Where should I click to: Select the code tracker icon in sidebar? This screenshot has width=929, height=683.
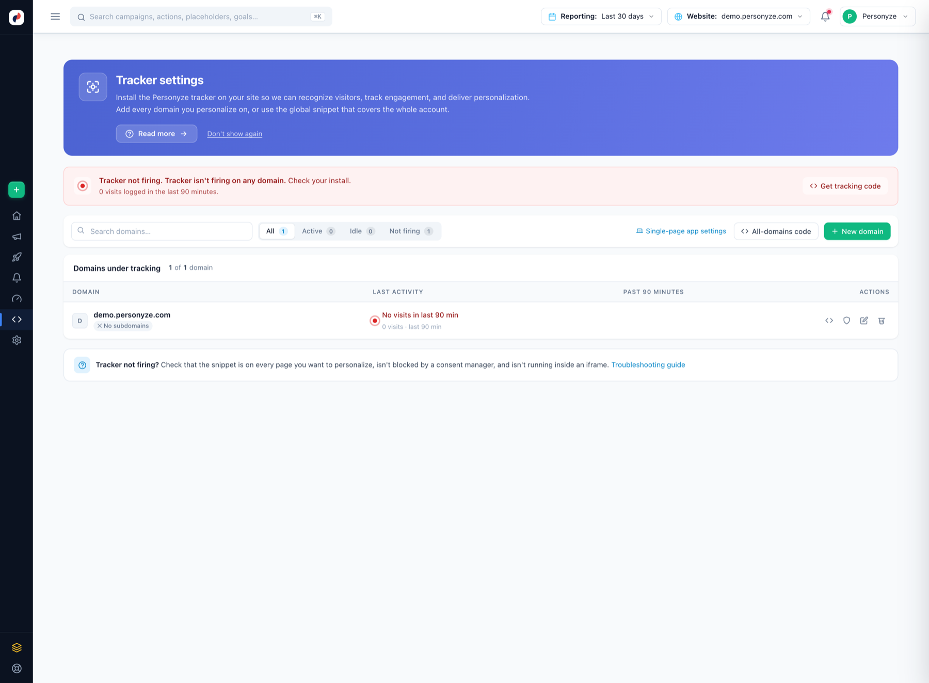pos(17,320)
